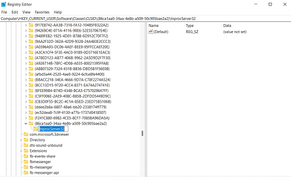Select folder icon of {BFEE99B4-B74D-4348-BCA5-E757029647FF}
Viewport: 291px width, 177px height.
[x=31, y=91]
